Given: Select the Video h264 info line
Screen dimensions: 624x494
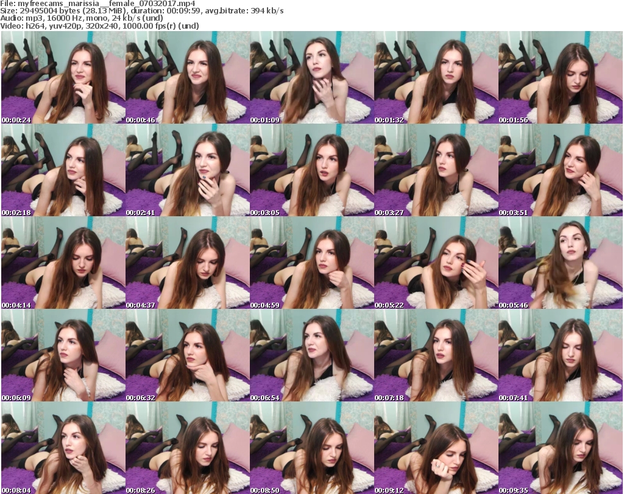Looking at the screenshot, I should click(x=99, y=26).
